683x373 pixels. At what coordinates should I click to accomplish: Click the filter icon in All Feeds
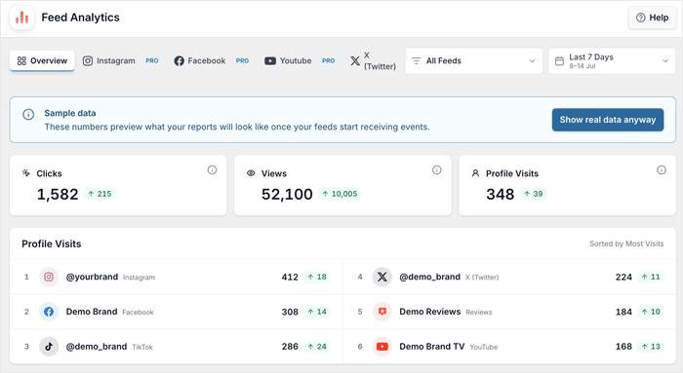pos(417,60)
